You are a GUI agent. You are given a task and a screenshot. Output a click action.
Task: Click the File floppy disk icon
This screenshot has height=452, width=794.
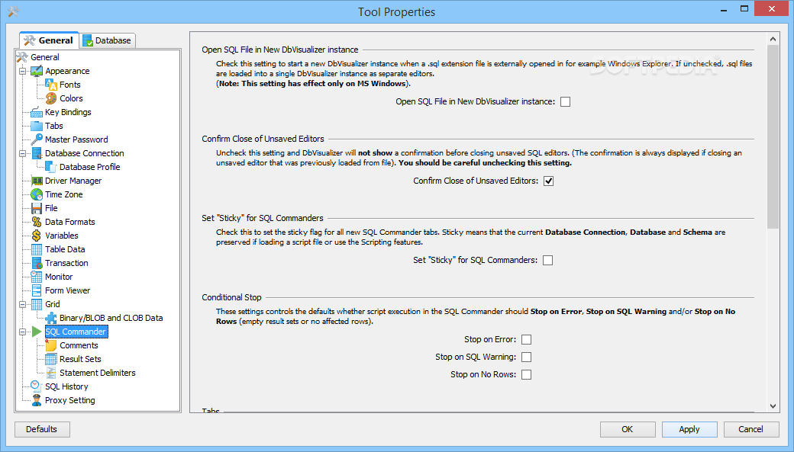[x=37, y=208]
